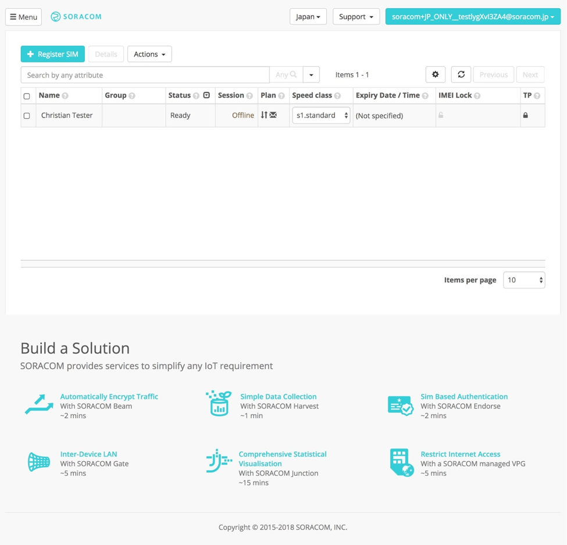The width and height of the screenshot is (567, 545).
Task: Open the Japan coverage dropdown
Action: pos(308,17)
